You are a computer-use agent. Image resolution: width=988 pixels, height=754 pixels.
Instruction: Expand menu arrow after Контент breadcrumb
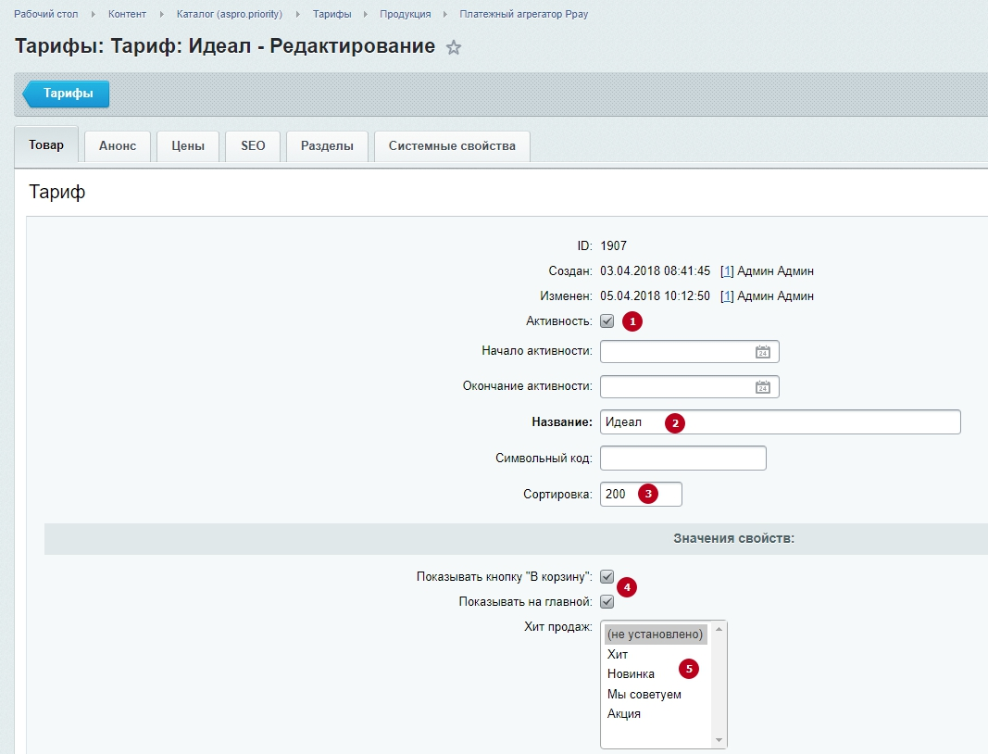(x=161, y=14)
